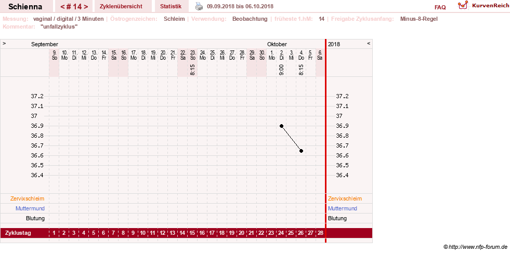Click the Beobachtung value
This screenshot has width=510, height=253.
250,19
